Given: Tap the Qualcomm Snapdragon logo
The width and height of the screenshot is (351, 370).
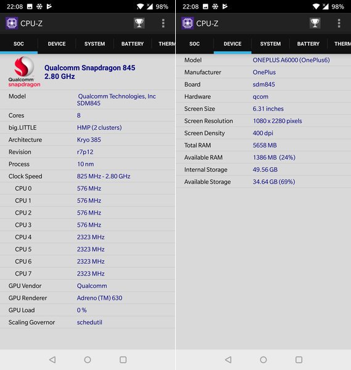Looking at the screenshot, I should coord(24,72).
